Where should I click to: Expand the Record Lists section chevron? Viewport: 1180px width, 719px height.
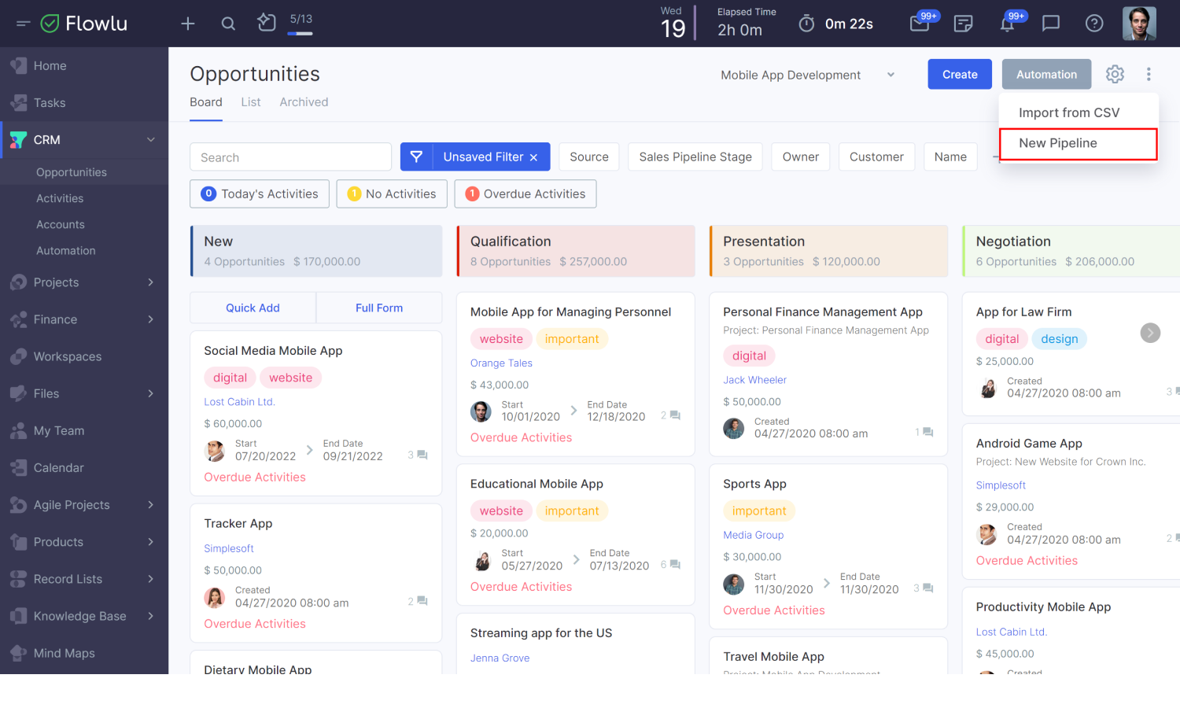click(150, 579)
